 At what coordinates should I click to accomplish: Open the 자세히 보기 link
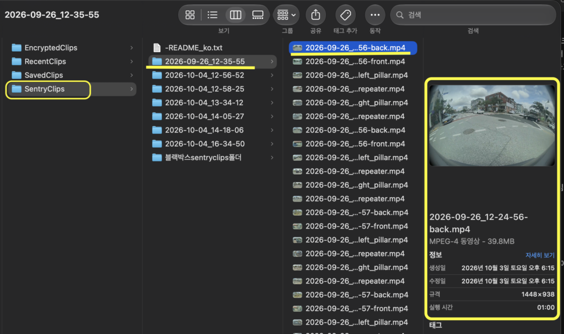[x=540, y=255]
